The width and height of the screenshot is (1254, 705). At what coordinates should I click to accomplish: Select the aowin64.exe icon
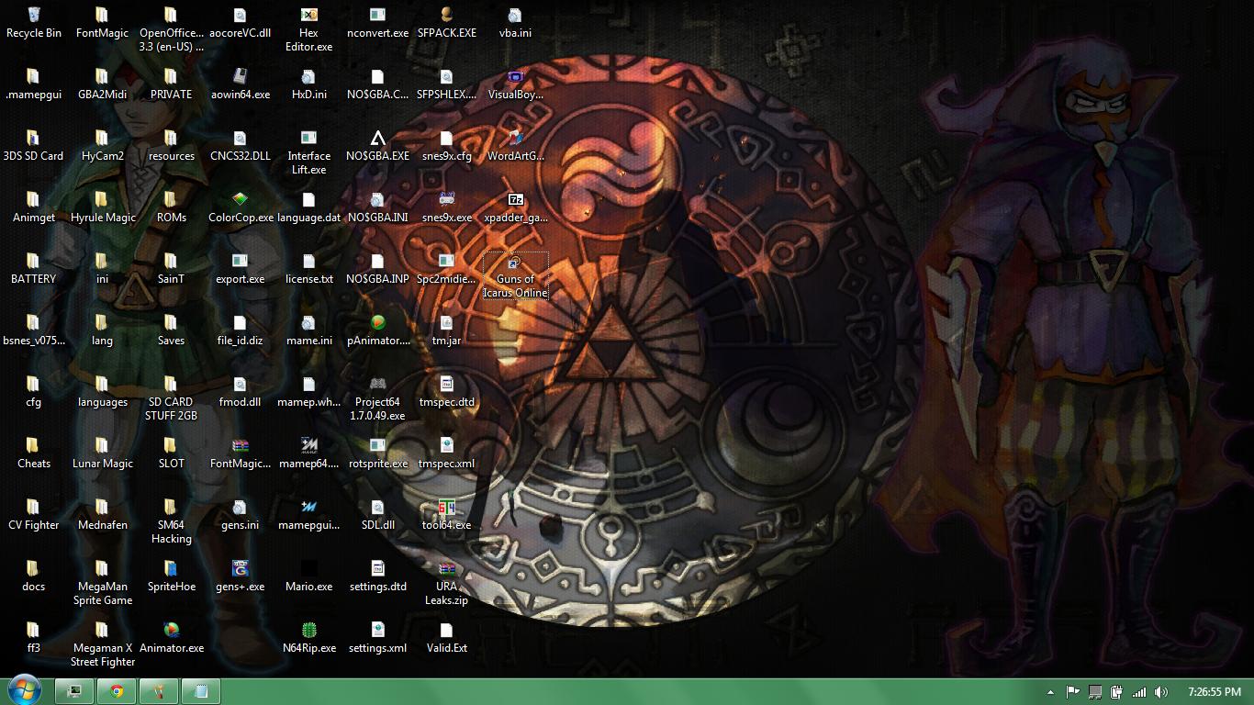click(x=241, y=85)
